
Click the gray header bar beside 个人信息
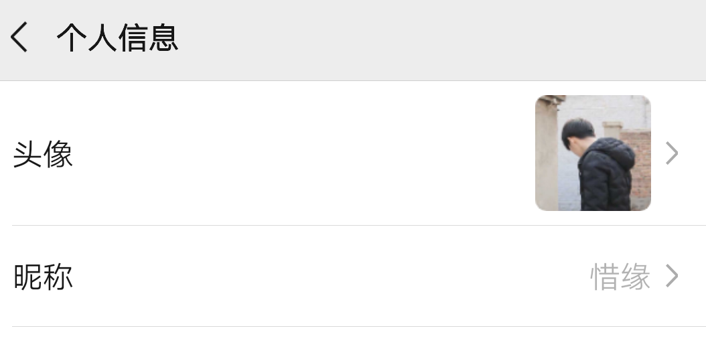441,40
